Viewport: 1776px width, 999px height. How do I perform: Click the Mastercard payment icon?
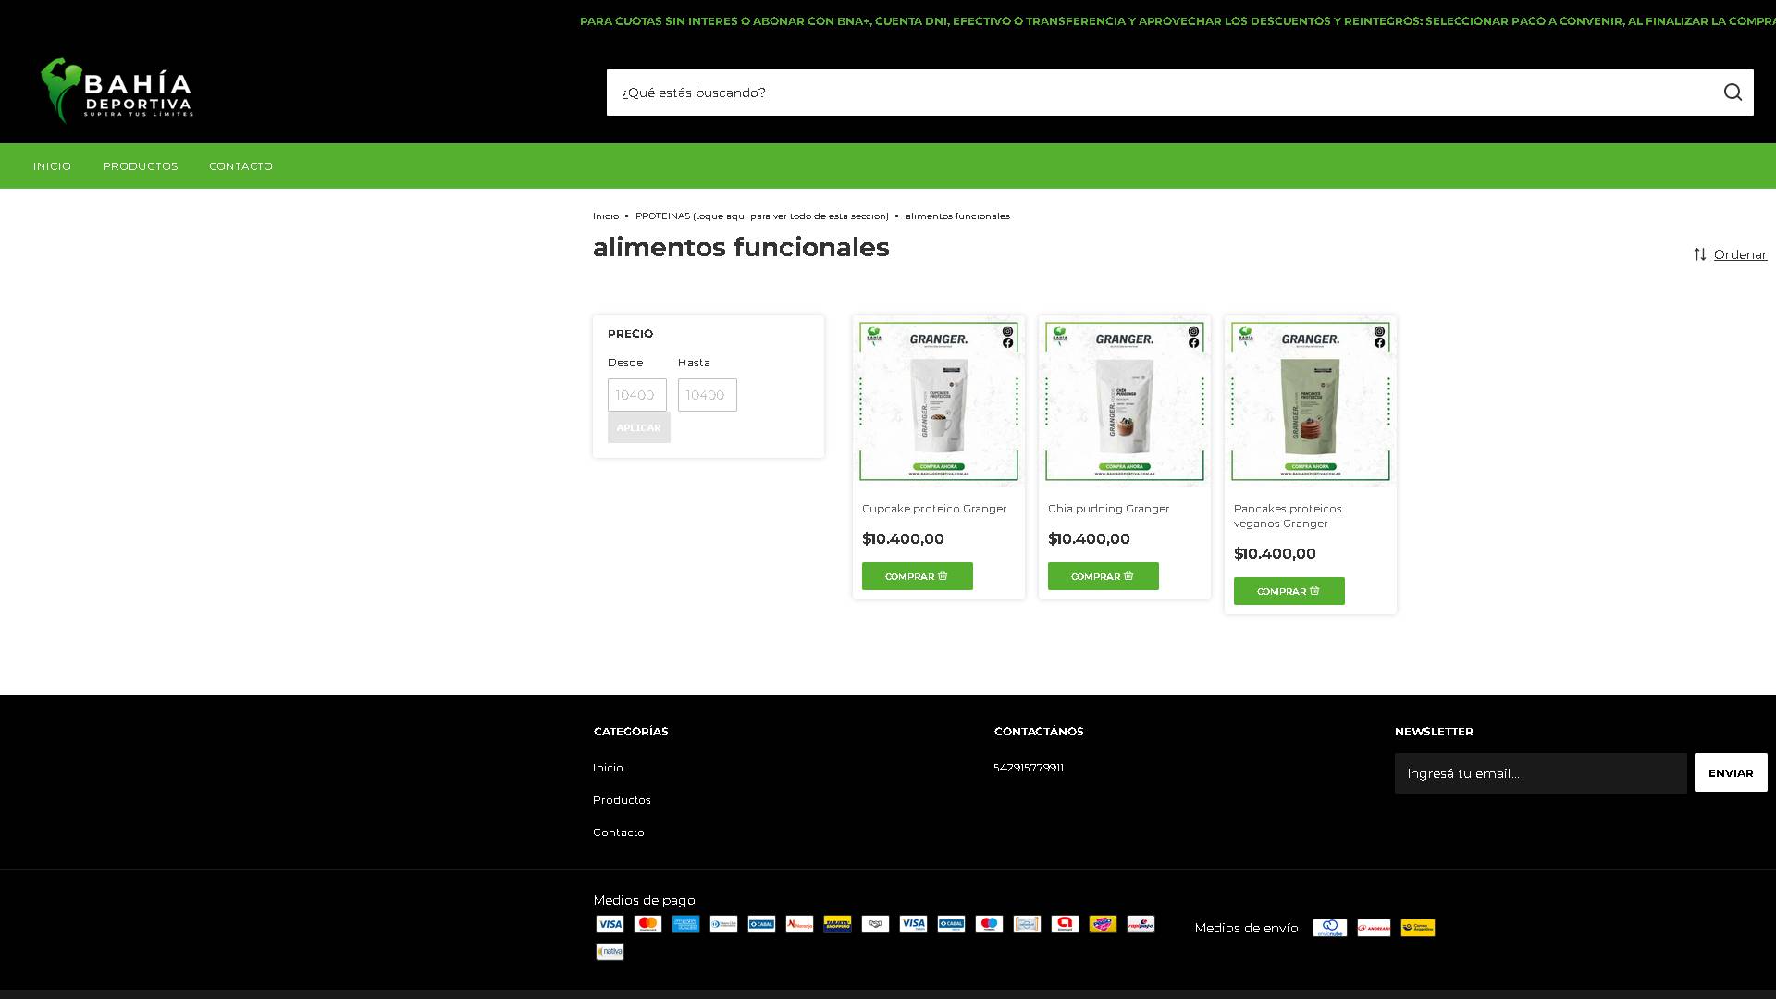647,924
